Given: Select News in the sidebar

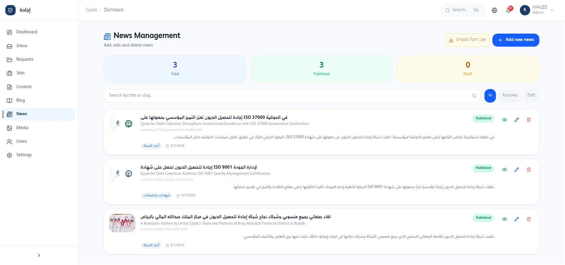Looking at the screenshot, I should [x=39, y=114].
